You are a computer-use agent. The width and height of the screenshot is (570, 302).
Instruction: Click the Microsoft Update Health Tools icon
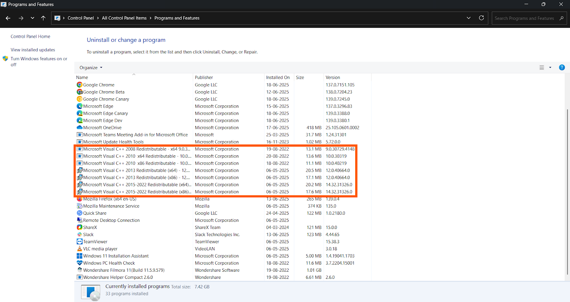79,142
